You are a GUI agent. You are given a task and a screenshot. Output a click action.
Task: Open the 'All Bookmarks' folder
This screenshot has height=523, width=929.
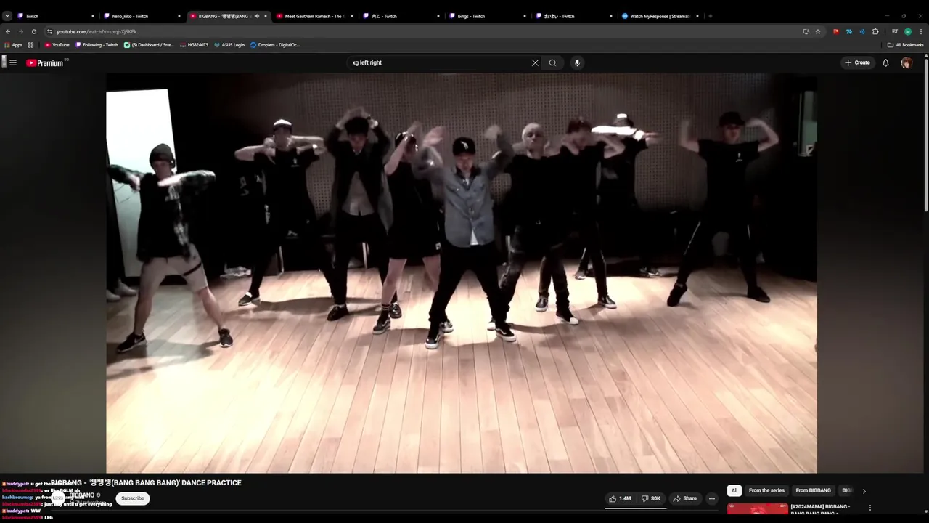905,45
